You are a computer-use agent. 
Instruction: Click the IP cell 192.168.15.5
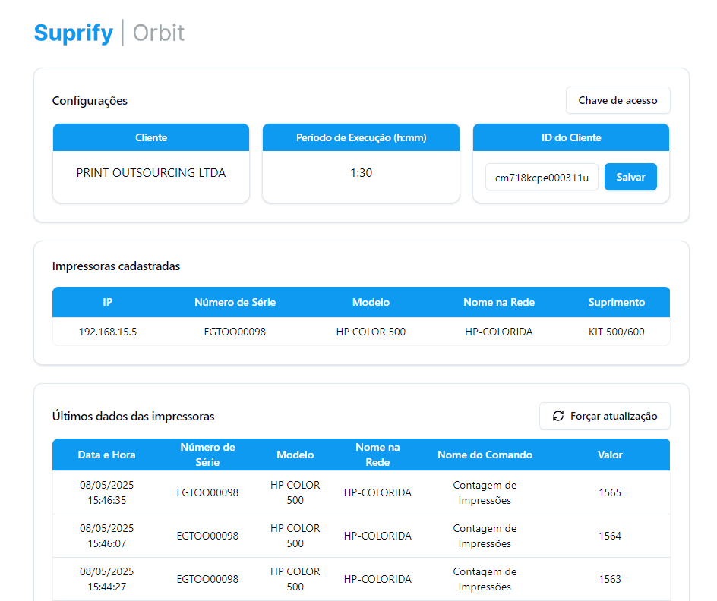tap(108, 332)
